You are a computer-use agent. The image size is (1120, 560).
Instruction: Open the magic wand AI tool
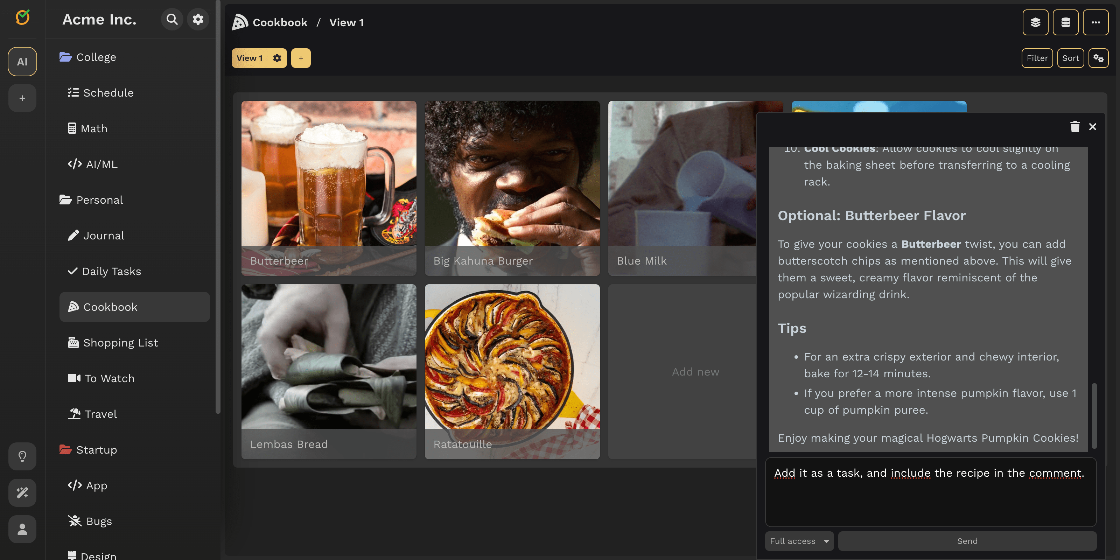[22, 492]
